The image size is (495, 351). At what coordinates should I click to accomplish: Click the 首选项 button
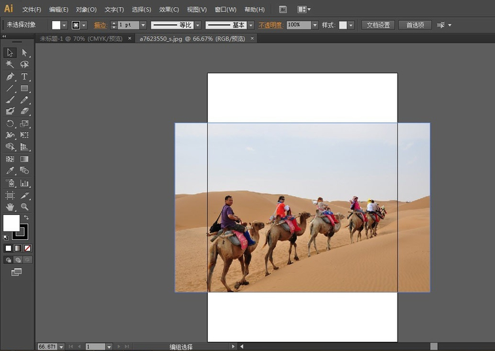click(x=415, y=25)
